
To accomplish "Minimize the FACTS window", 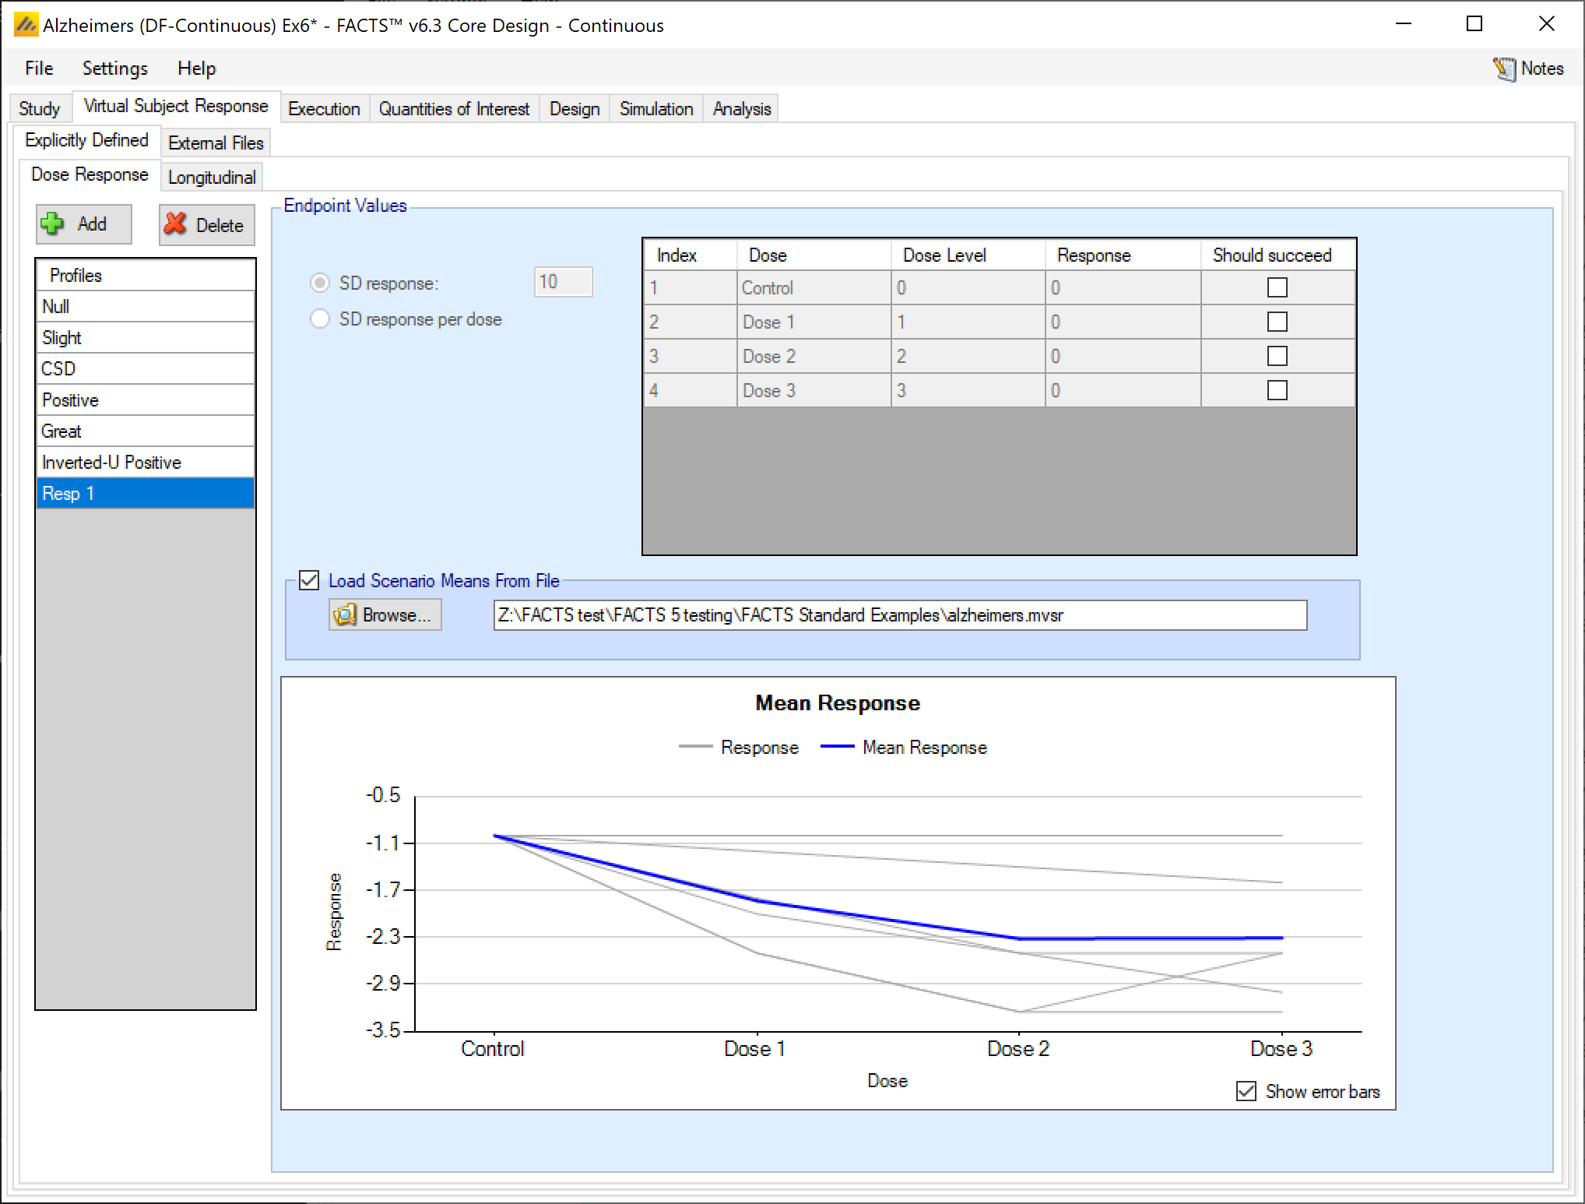I will (x=1403, y=24).
